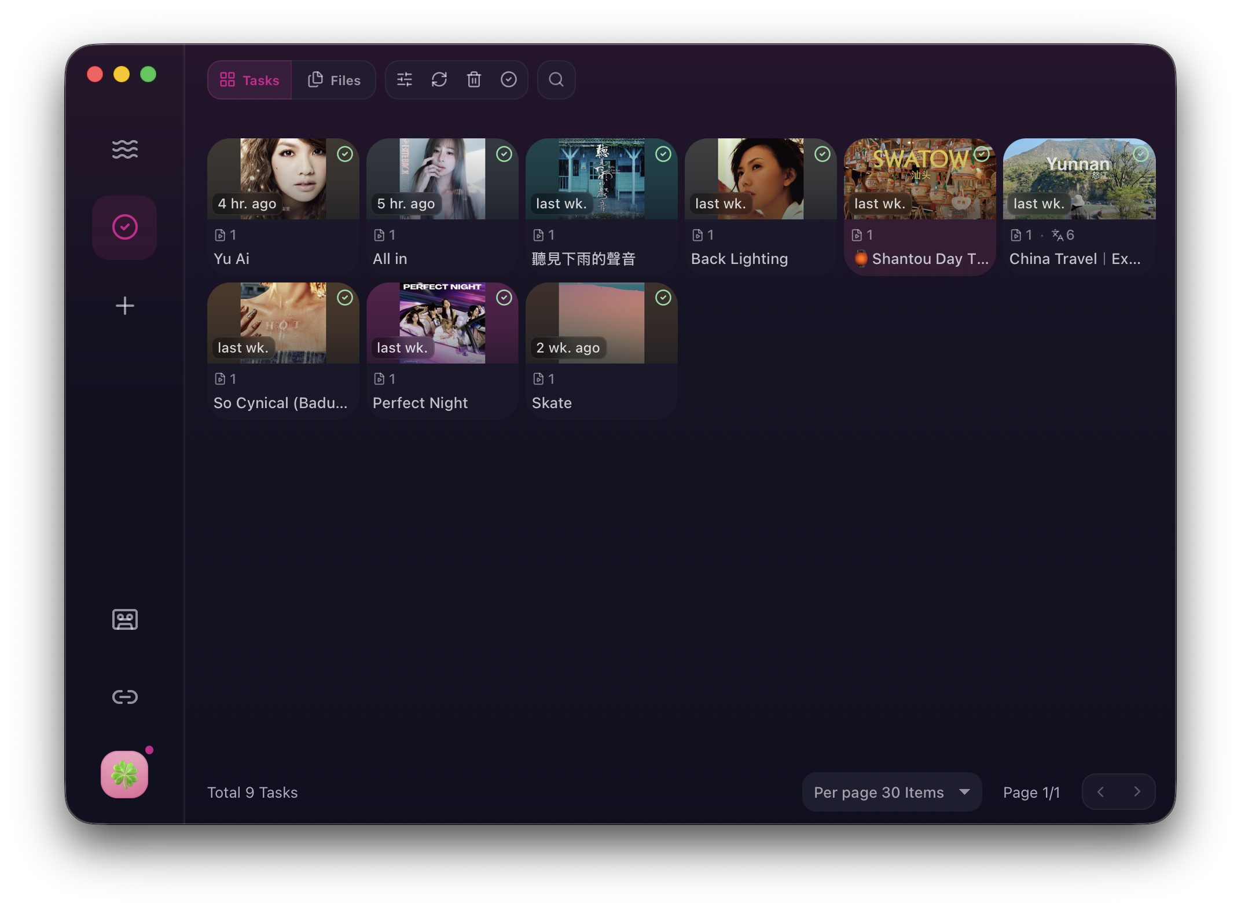The image size is (1241, 910).
Task: Toggle checkmark on China Travel card
Action: pos(1141,154)
